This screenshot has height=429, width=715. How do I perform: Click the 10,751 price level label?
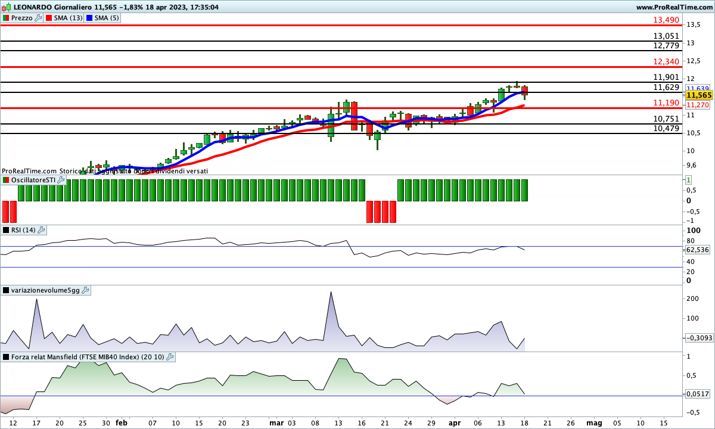666,119
